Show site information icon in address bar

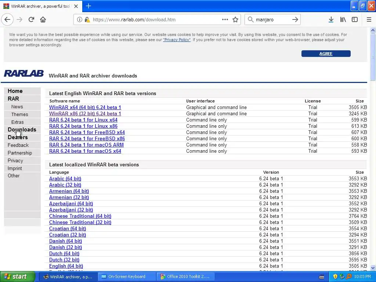(79, 20)
